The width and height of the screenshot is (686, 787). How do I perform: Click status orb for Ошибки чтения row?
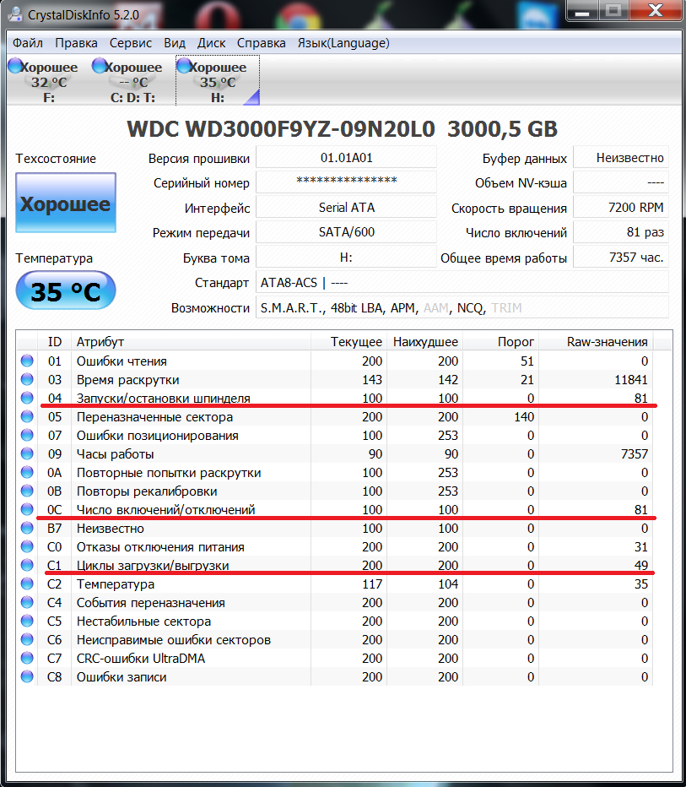(27, 361)
